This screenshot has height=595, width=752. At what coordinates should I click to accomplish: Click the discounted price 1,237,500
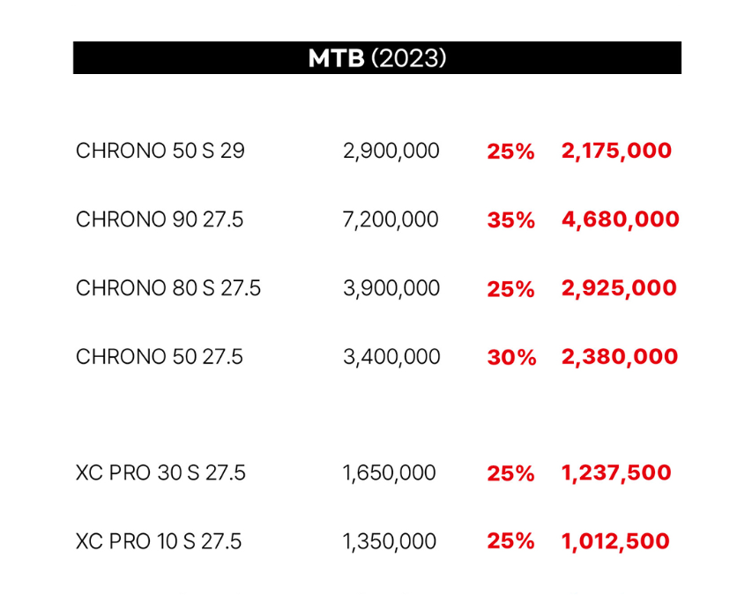point(616,473)
